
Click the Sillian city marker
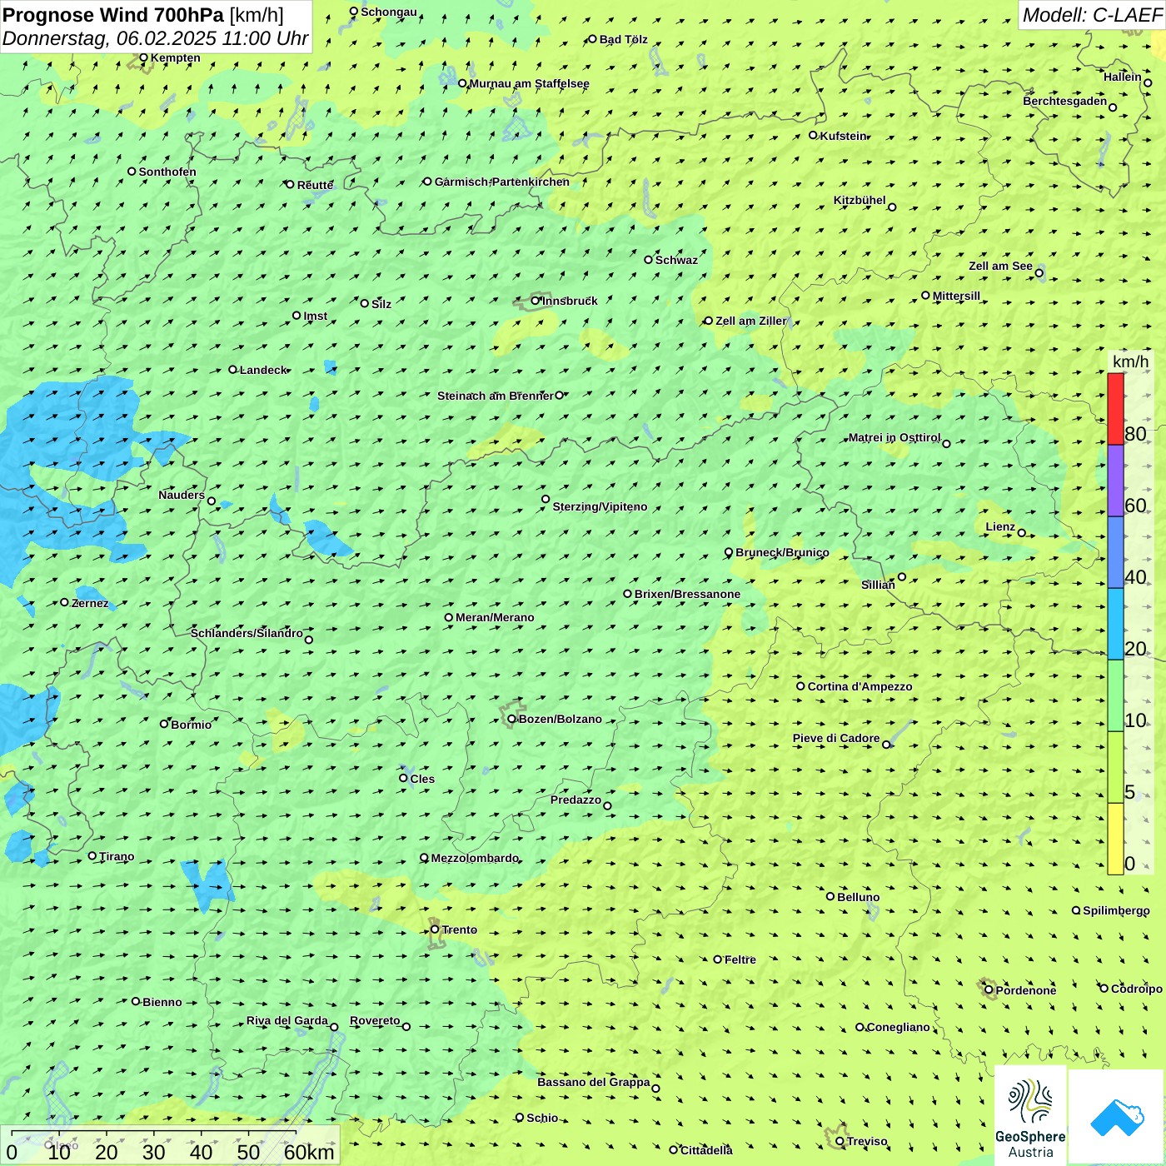902,576
